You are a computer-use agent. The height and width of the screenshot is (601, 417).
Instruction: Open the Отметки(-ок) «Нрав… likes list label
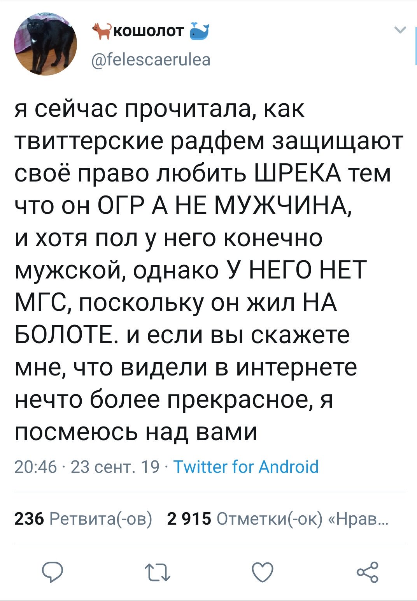tap(302, 518)
